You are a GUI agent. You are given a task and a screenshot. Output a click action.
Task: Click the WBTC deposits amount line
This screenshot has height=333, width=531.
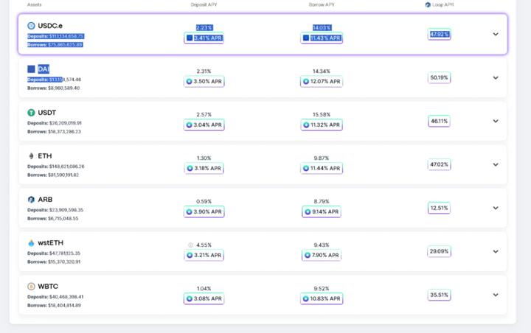coord(55,297)
